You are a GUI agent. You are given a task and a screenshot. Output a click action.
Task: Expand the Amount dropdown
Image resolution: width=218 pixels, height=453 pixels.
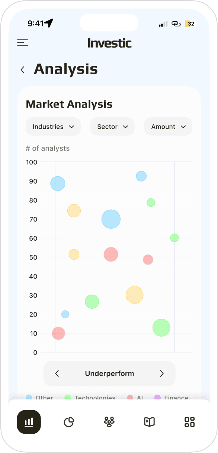coord(168,126)
